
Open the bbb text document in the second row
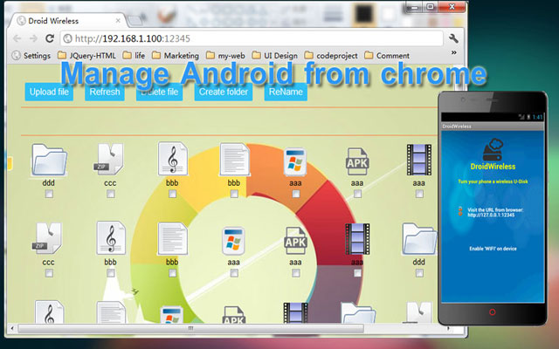click(x=173, y=238)
